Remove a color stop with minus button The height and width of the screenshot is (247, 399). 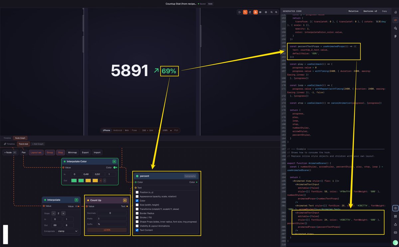104,181
